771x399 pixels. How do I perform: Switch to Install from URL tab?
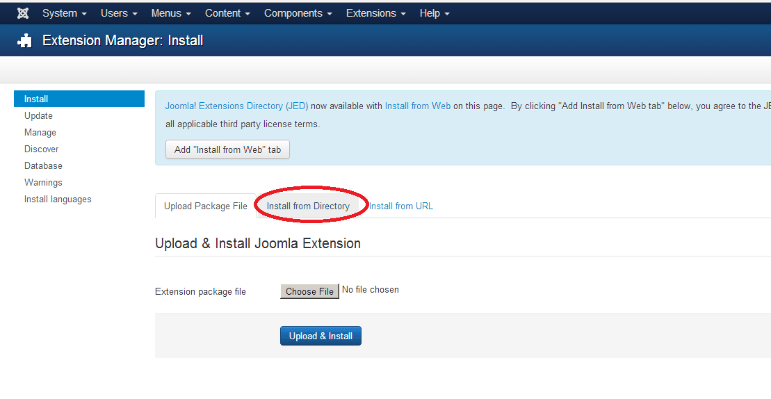pos(400,206)
